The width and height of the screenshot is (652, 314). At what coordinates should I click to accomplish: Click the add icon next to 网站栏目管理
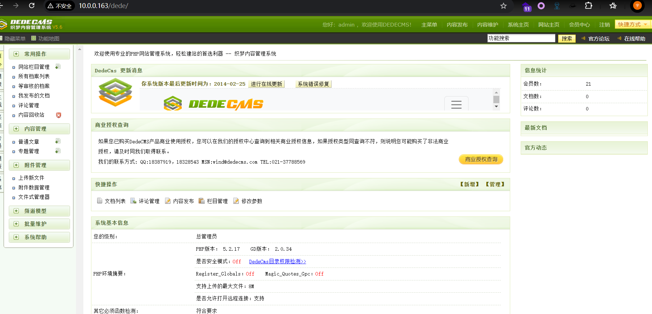coord(58,66)
